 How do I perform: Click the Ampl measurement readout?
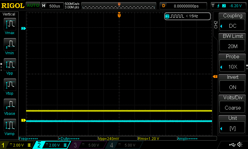click(197, 138)
